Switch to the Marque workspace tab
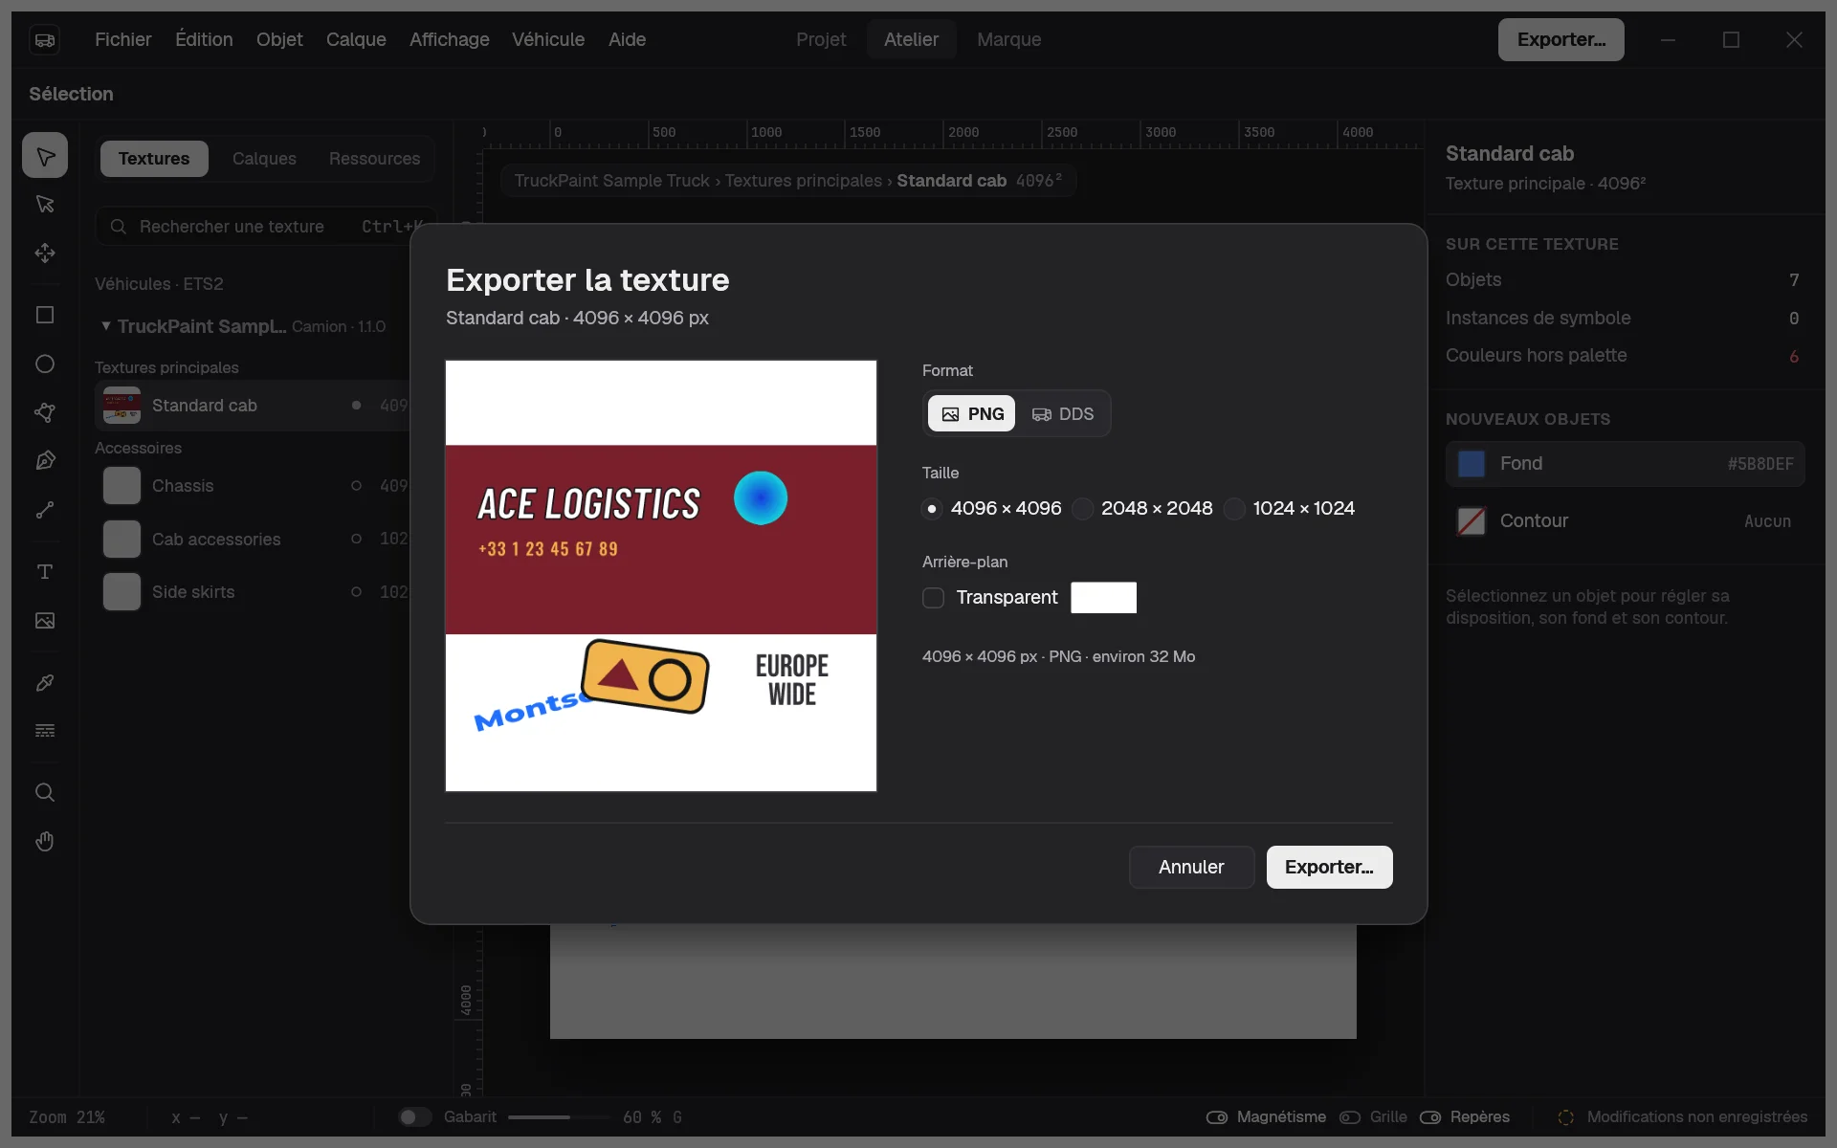1837x1148 pixels. [1008, 39]
